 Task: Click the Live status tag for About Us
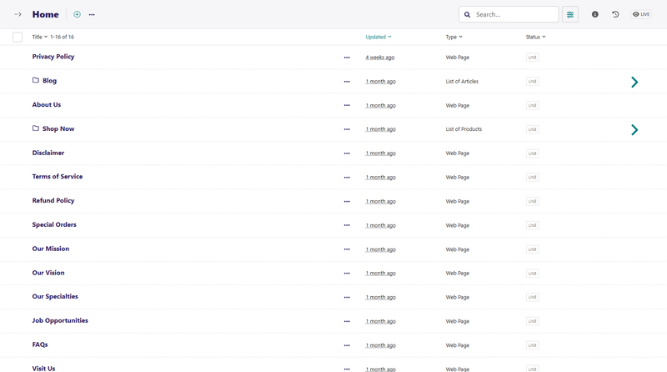pos(532,106)
